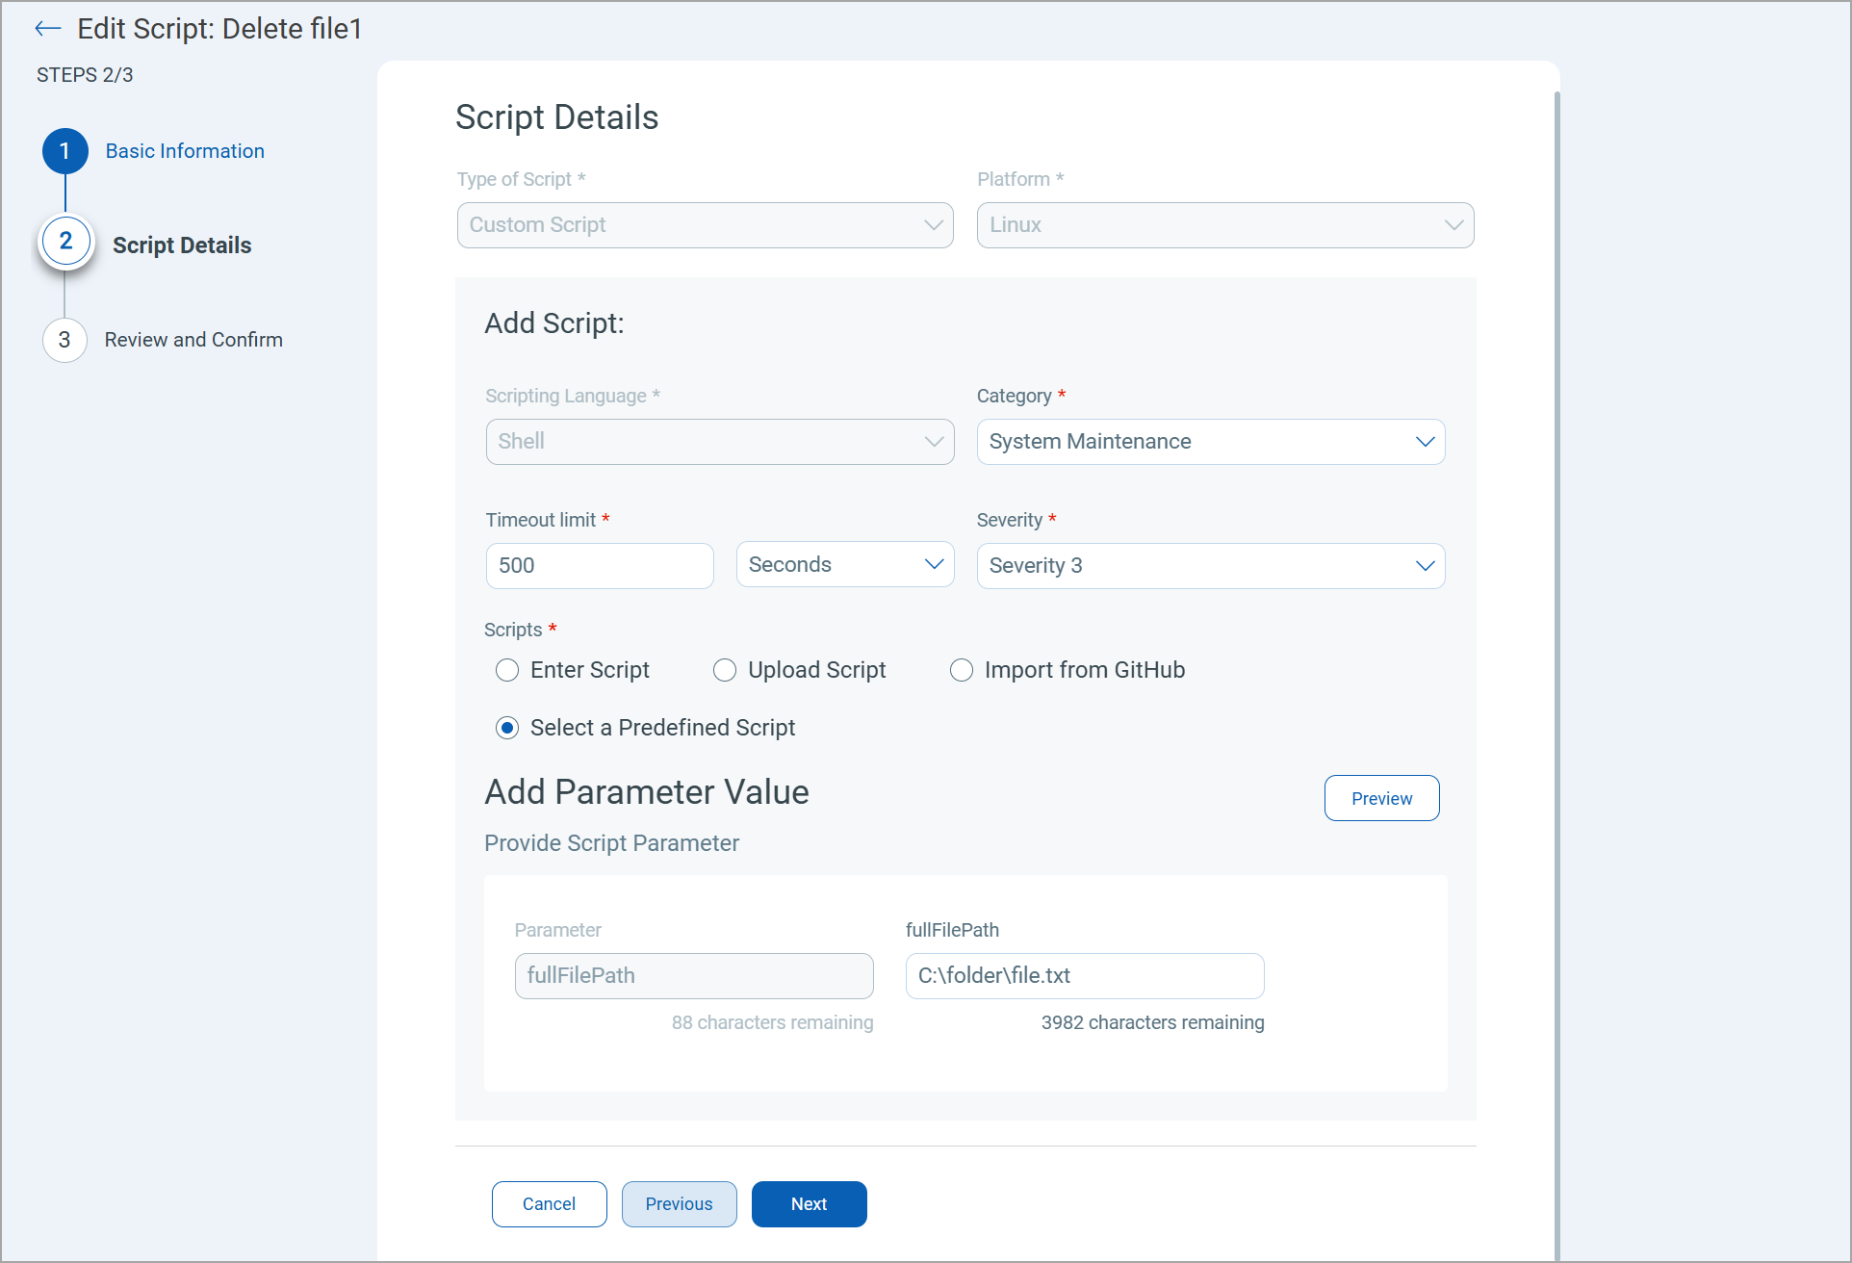1852x1263 pixels.
Task: Open the Linux Platform dropdown
Action: tap(1224, 225)
